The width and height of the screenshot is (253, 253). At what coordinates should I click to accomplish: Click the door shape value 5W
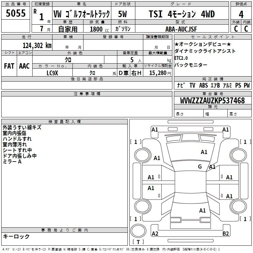pyautogui.click(x=123, y=14)
